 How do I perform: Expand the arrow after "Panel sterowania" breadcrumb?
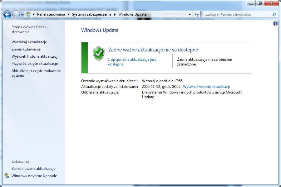[69, 14]
